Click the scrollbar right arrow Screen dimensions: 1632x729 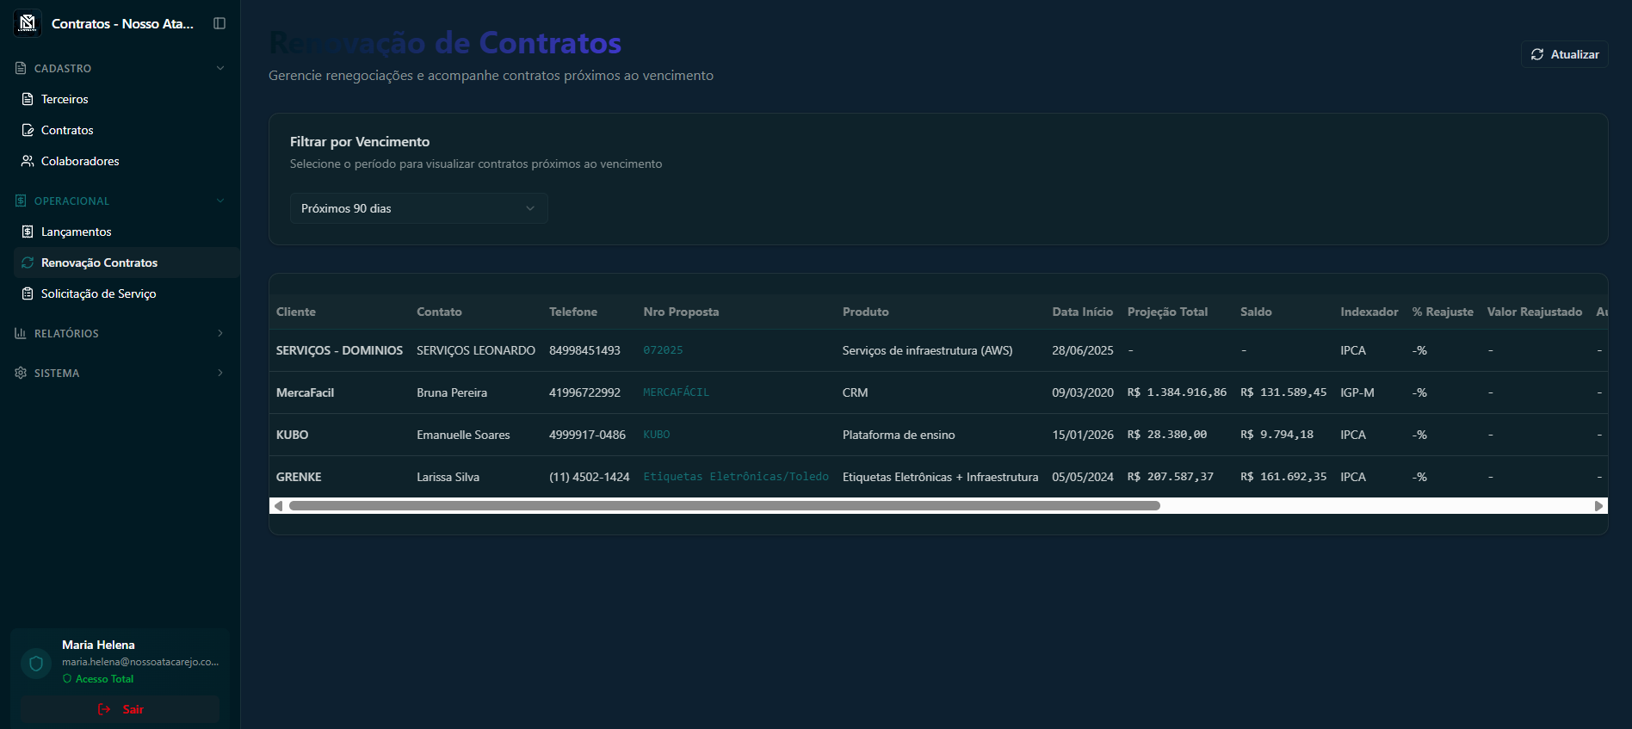(1599, 506)
